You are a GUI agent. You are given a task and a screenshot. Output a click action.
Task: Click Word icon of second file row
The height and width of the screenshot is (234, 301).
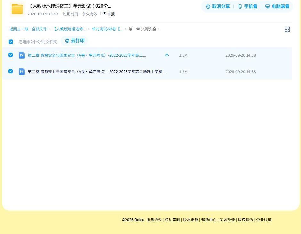22,71
